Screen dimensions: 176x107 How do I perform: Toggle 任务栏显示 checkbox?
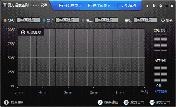click(x=61, y=5)
